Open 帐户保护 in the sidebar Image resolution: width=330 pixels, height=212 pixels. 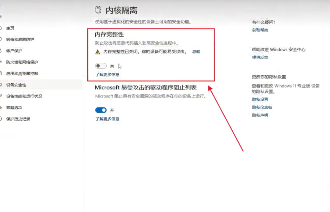tap(14, 51)
